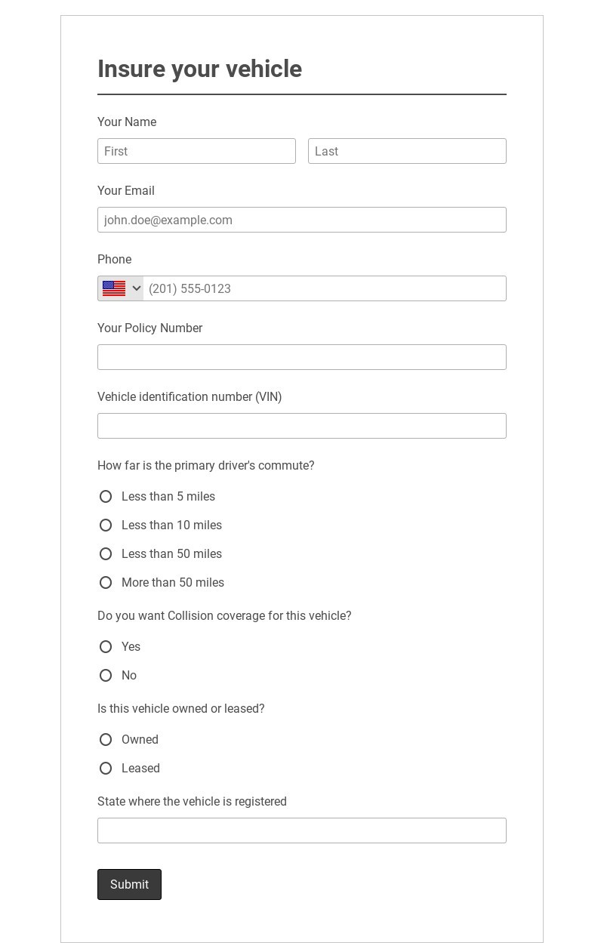
Task: Focus the Your Policy Number field
Action: click(302, 357)
